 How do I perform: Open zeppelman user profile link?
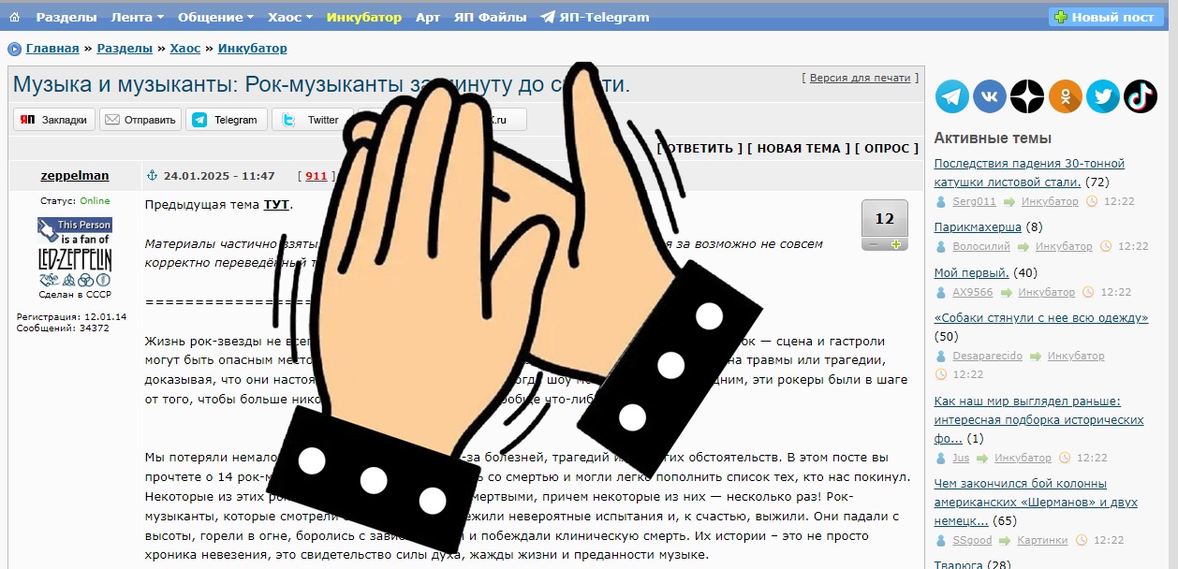pos(75,175)
